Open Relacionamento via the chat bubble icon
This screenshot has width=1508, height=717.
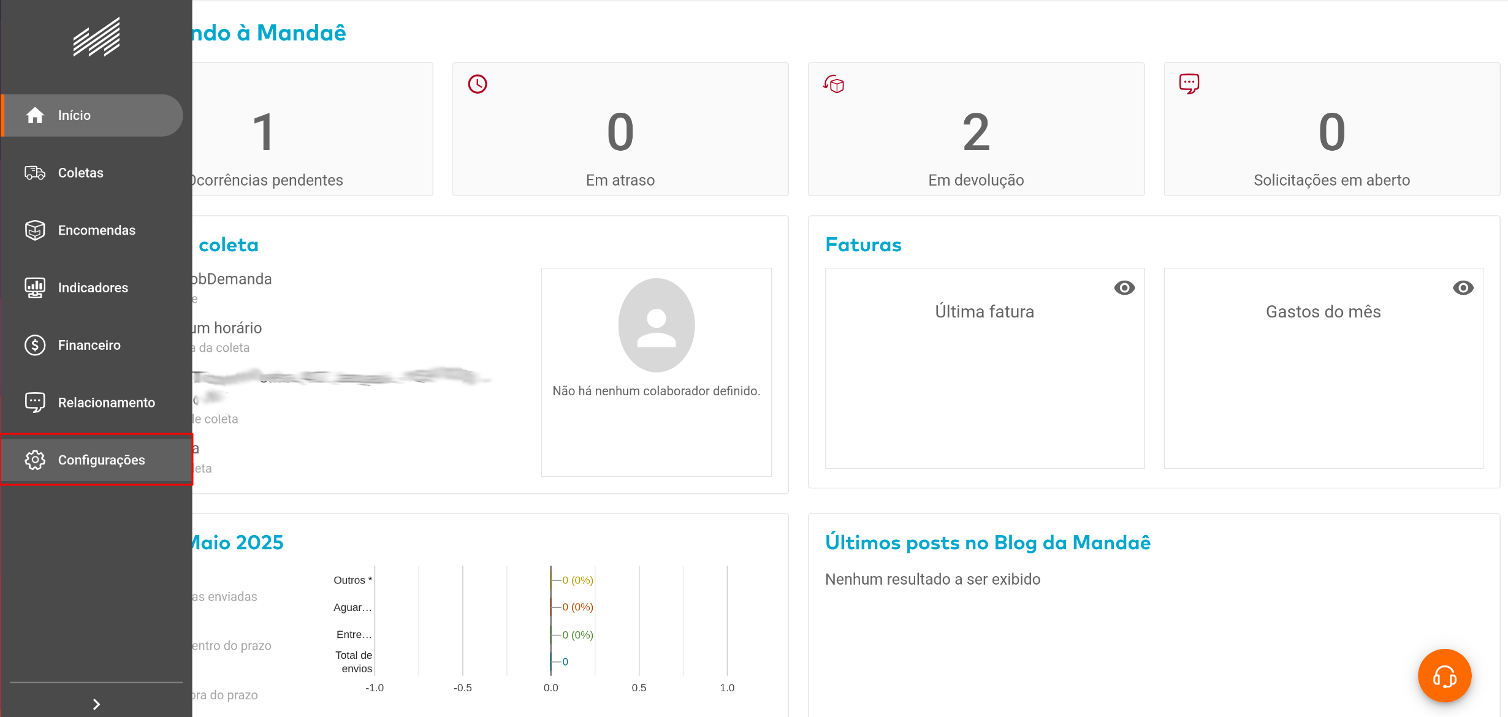[x=35, y=402]
